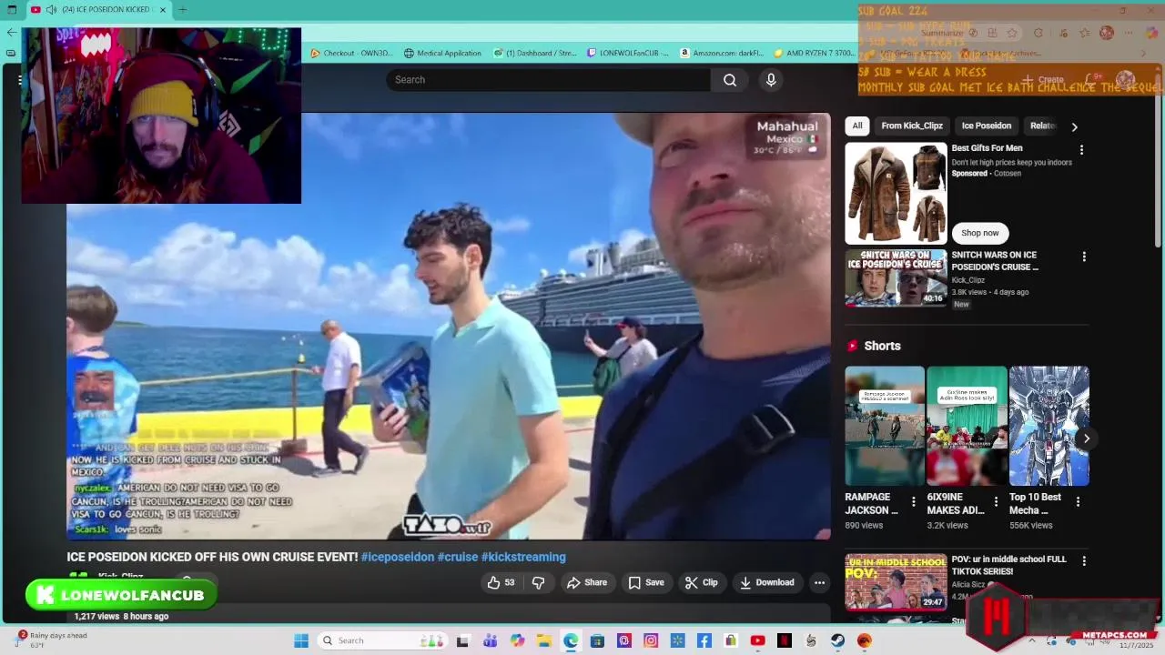Open Task View from the taskbar
Image resolution: width=1165 pixels, height=655 pixels.
tap(462, 640)
